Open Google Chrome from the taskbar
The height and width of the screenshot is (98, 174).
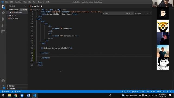click(x=16, y=96)
